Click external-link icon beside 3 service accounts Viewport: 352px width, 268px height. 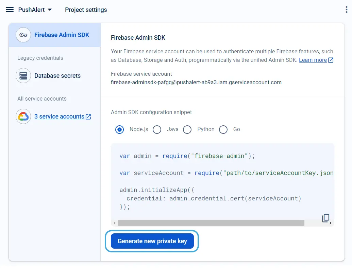[x=88, y=117]
